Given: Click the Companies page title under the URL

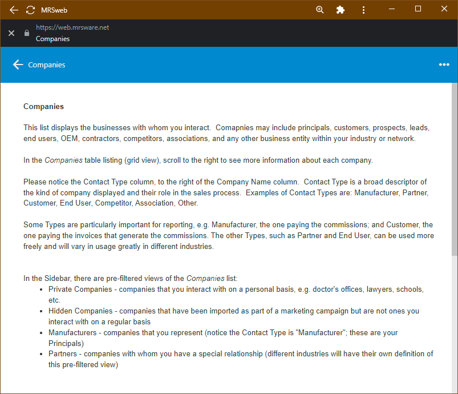Looking at the screenshot, I should pos(53,39).
